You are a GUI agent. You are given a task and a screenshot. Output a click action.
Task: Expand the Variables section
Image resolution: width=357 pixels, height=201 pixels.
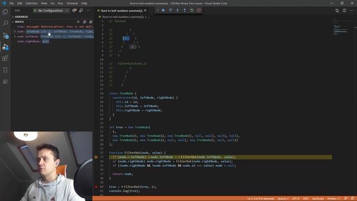(21, 17)
